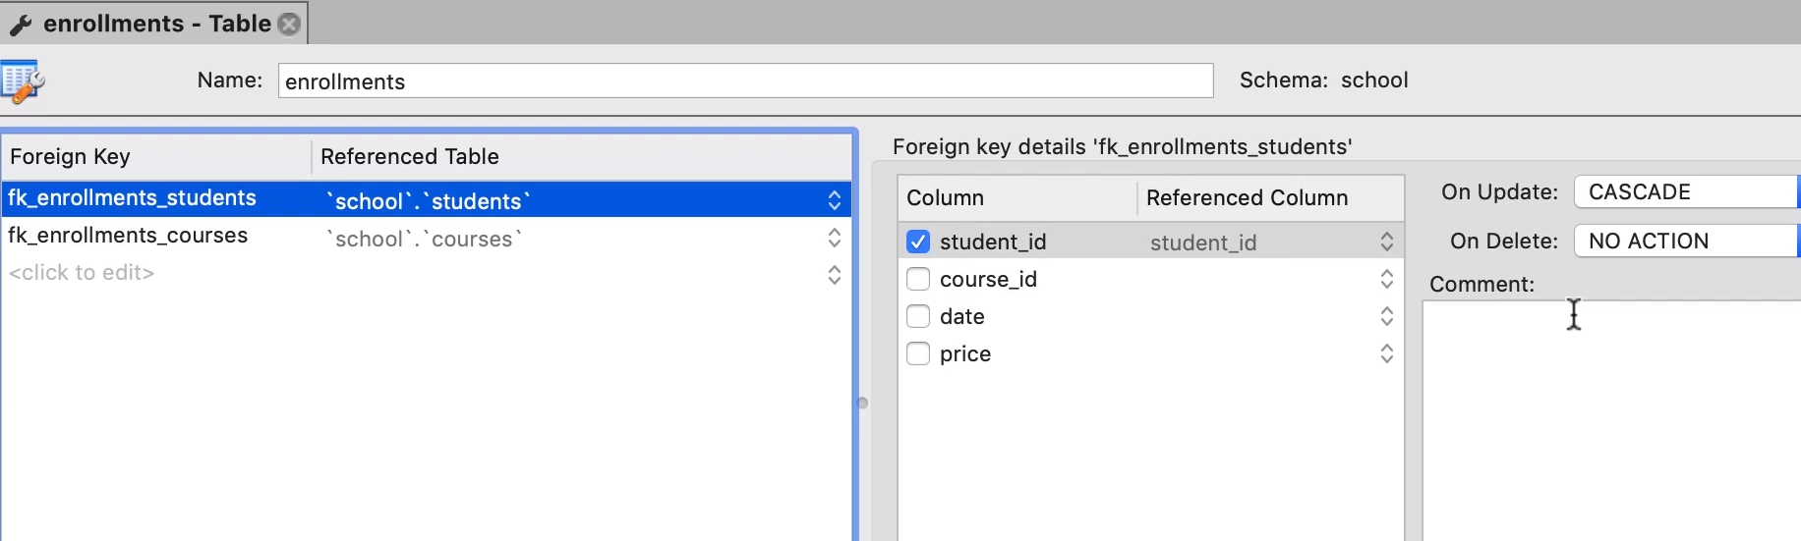This screenshot has height=541, width=1801.
Task: Uncheck the student_id column checkbox
Action: coord(918,242)
